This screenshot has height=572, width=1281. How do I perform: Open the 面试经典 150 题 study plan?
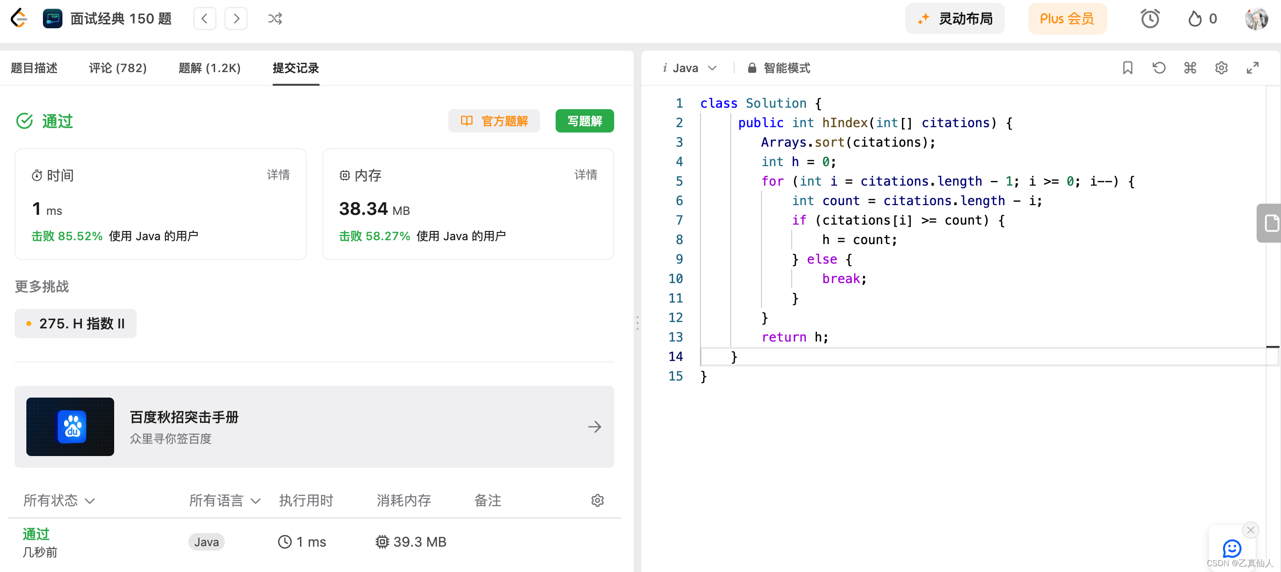(107, 19)
